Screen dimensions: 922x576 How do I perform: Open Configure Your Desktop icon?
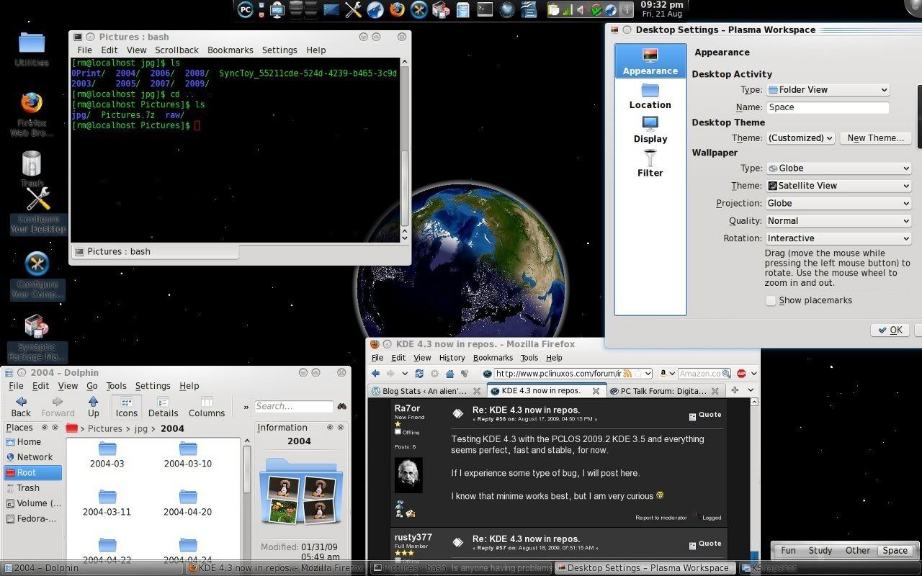(37, 210)
